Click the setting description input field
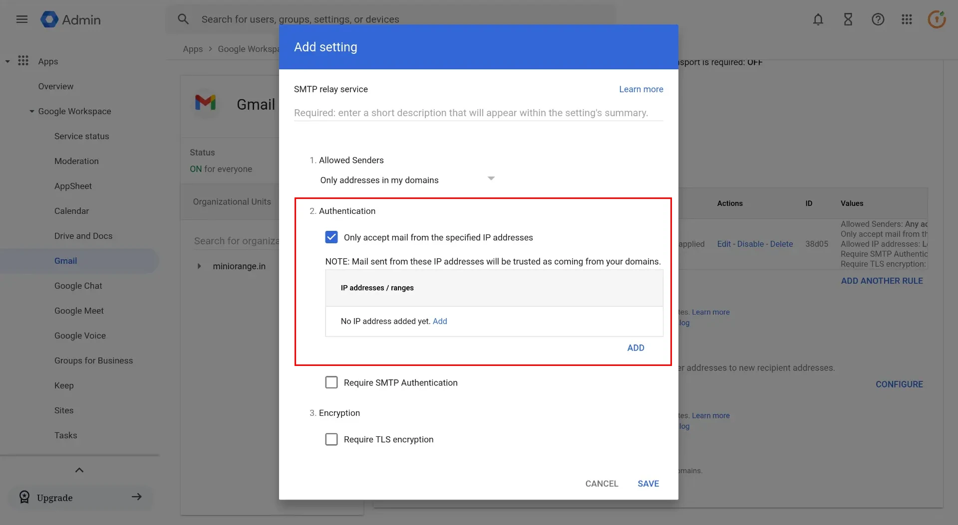958x525 pixels. click(x=477, y=113)
